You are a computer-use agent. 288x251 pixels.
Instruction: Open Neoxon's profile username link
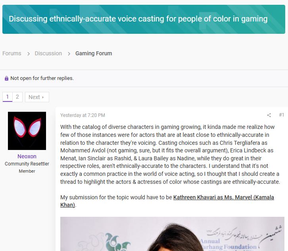click(27, 156)
